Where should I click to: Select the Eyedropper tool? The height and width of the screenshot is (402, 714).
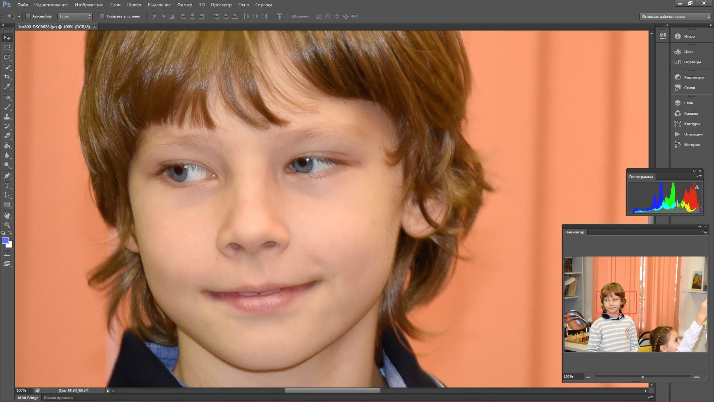coord(7,87)
